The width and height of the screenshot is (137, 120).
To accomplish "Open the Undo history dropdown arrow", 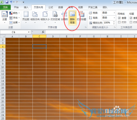I will 14,2.
